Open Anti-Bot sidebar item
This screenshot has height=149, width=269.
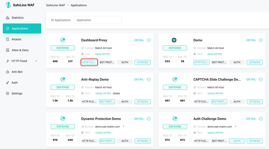[x=17, y=72]
